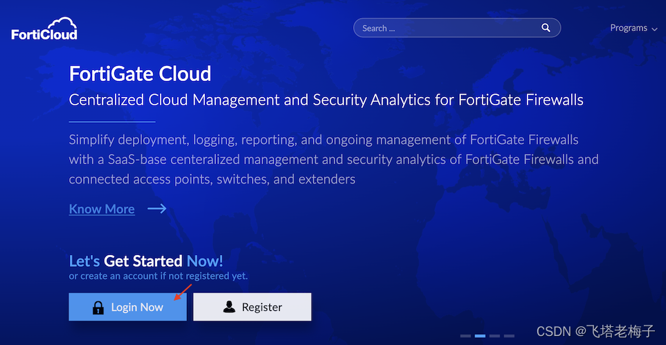Click the FortiCloud logo
The height and width of the screenshot is (345, 666).
[x=44, y=28]
